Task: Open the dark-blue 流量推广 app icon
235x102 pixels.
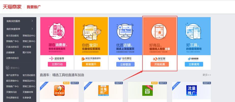Action: click(x=192, y=91)
